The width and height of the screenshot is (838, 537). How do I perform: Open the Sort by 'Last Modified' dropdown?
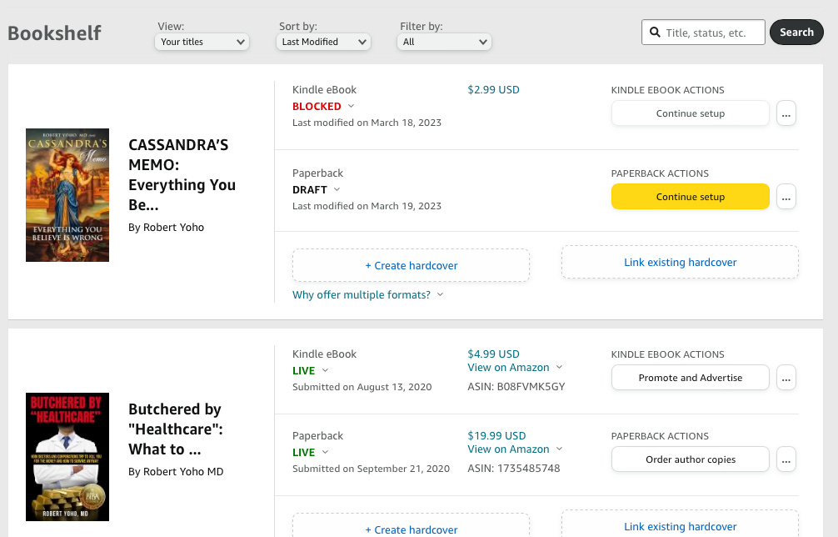pyautogui.click(x=323, y=42)
